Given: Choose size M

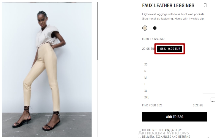Looking at the screenshot, I should click(x=175, y=78).
